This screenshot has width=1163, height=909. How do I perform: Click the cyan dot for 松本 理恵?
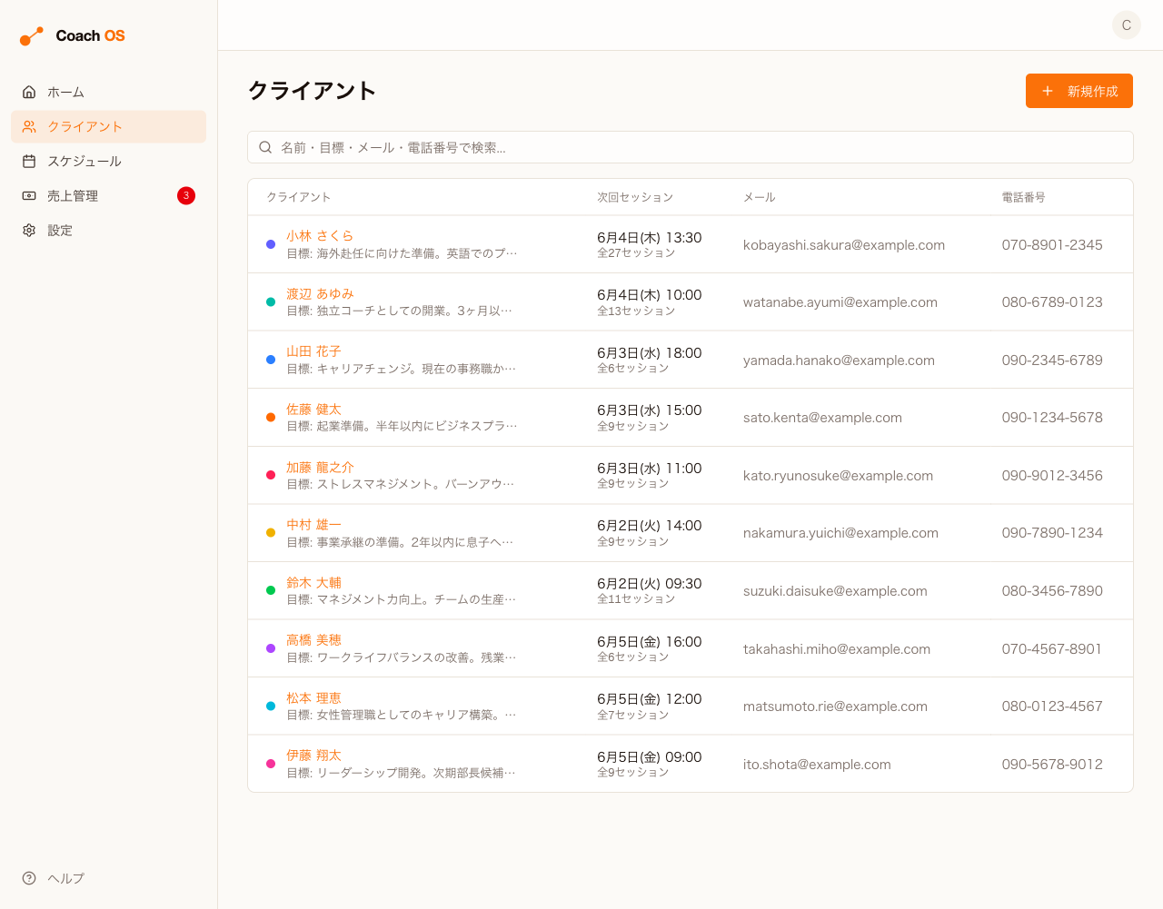pos(271,706)
